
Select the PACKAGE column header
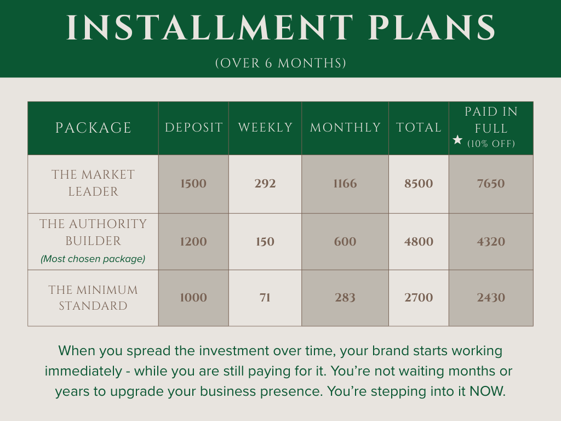[93, 128]
